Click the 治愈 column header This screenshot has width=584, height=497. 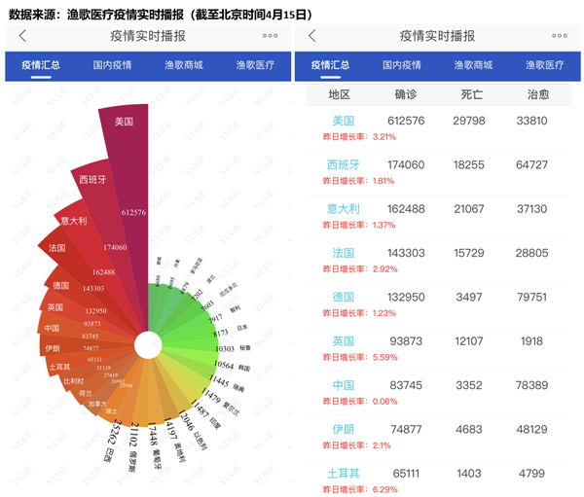click(x=538, y=95)
